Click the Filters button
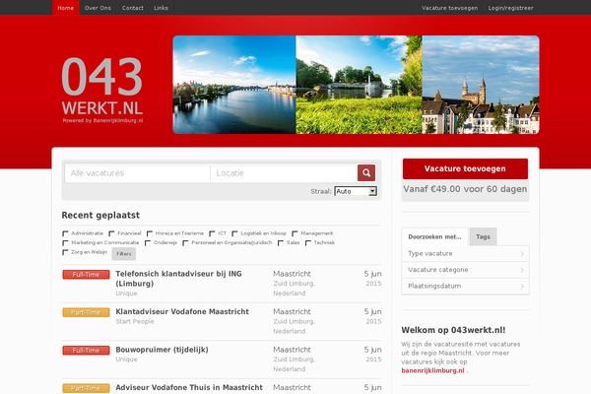The image size is (591, 394). [x=124, y=254]
